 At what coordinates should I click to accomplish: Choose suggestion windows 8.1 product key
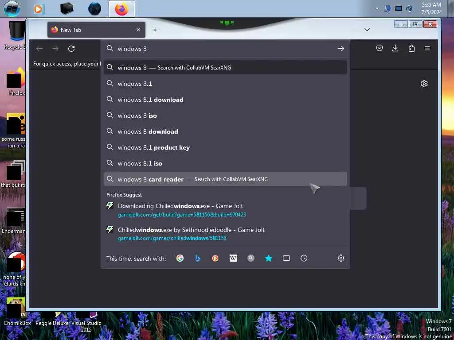pos(225,147)
